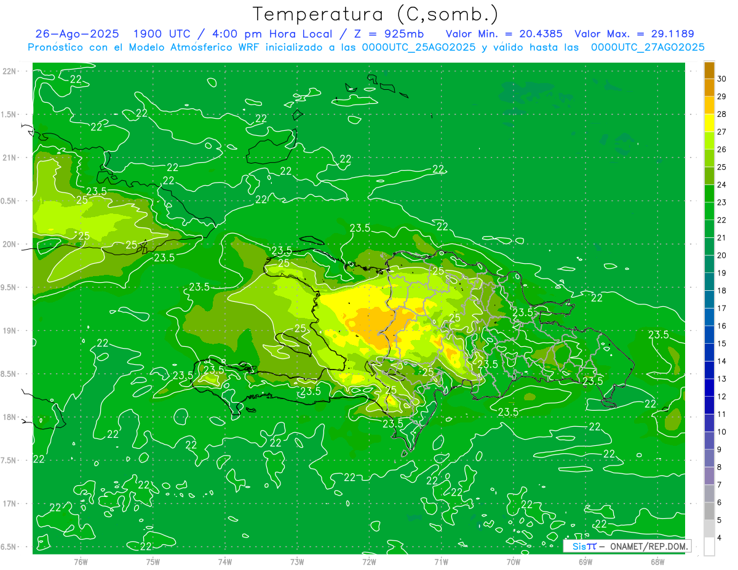Click '0000UTC_27AGO2025' valid-until time text
This screenshot has width=738, height=570.
point(648,47)
